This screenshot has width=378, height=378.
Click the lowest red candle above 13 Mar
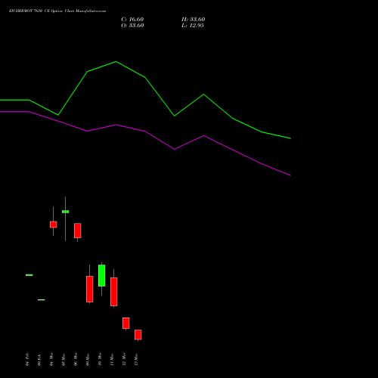coord(138,335)
